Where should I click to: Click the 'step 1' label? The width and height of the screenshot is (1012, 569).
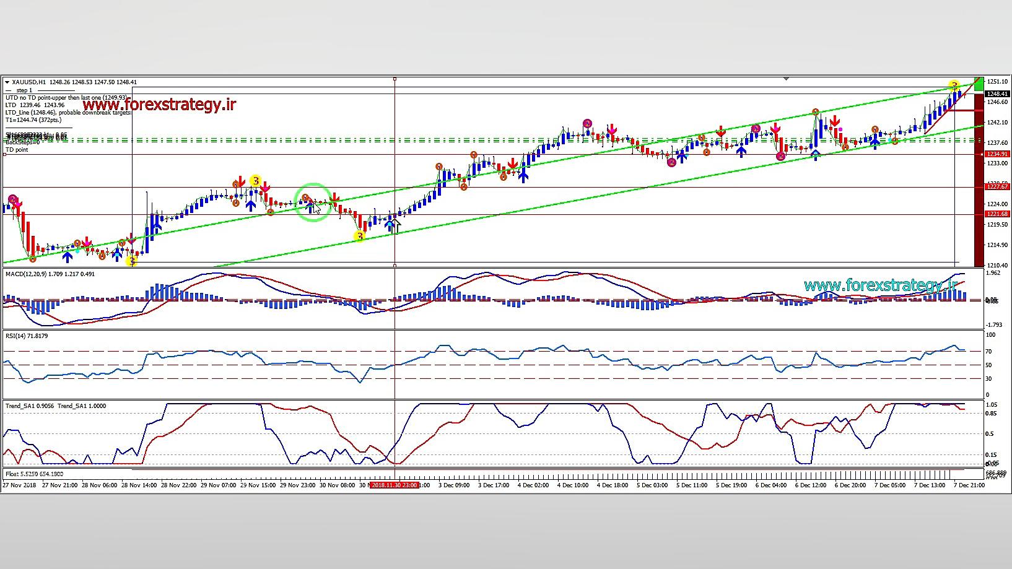point(24,90)
